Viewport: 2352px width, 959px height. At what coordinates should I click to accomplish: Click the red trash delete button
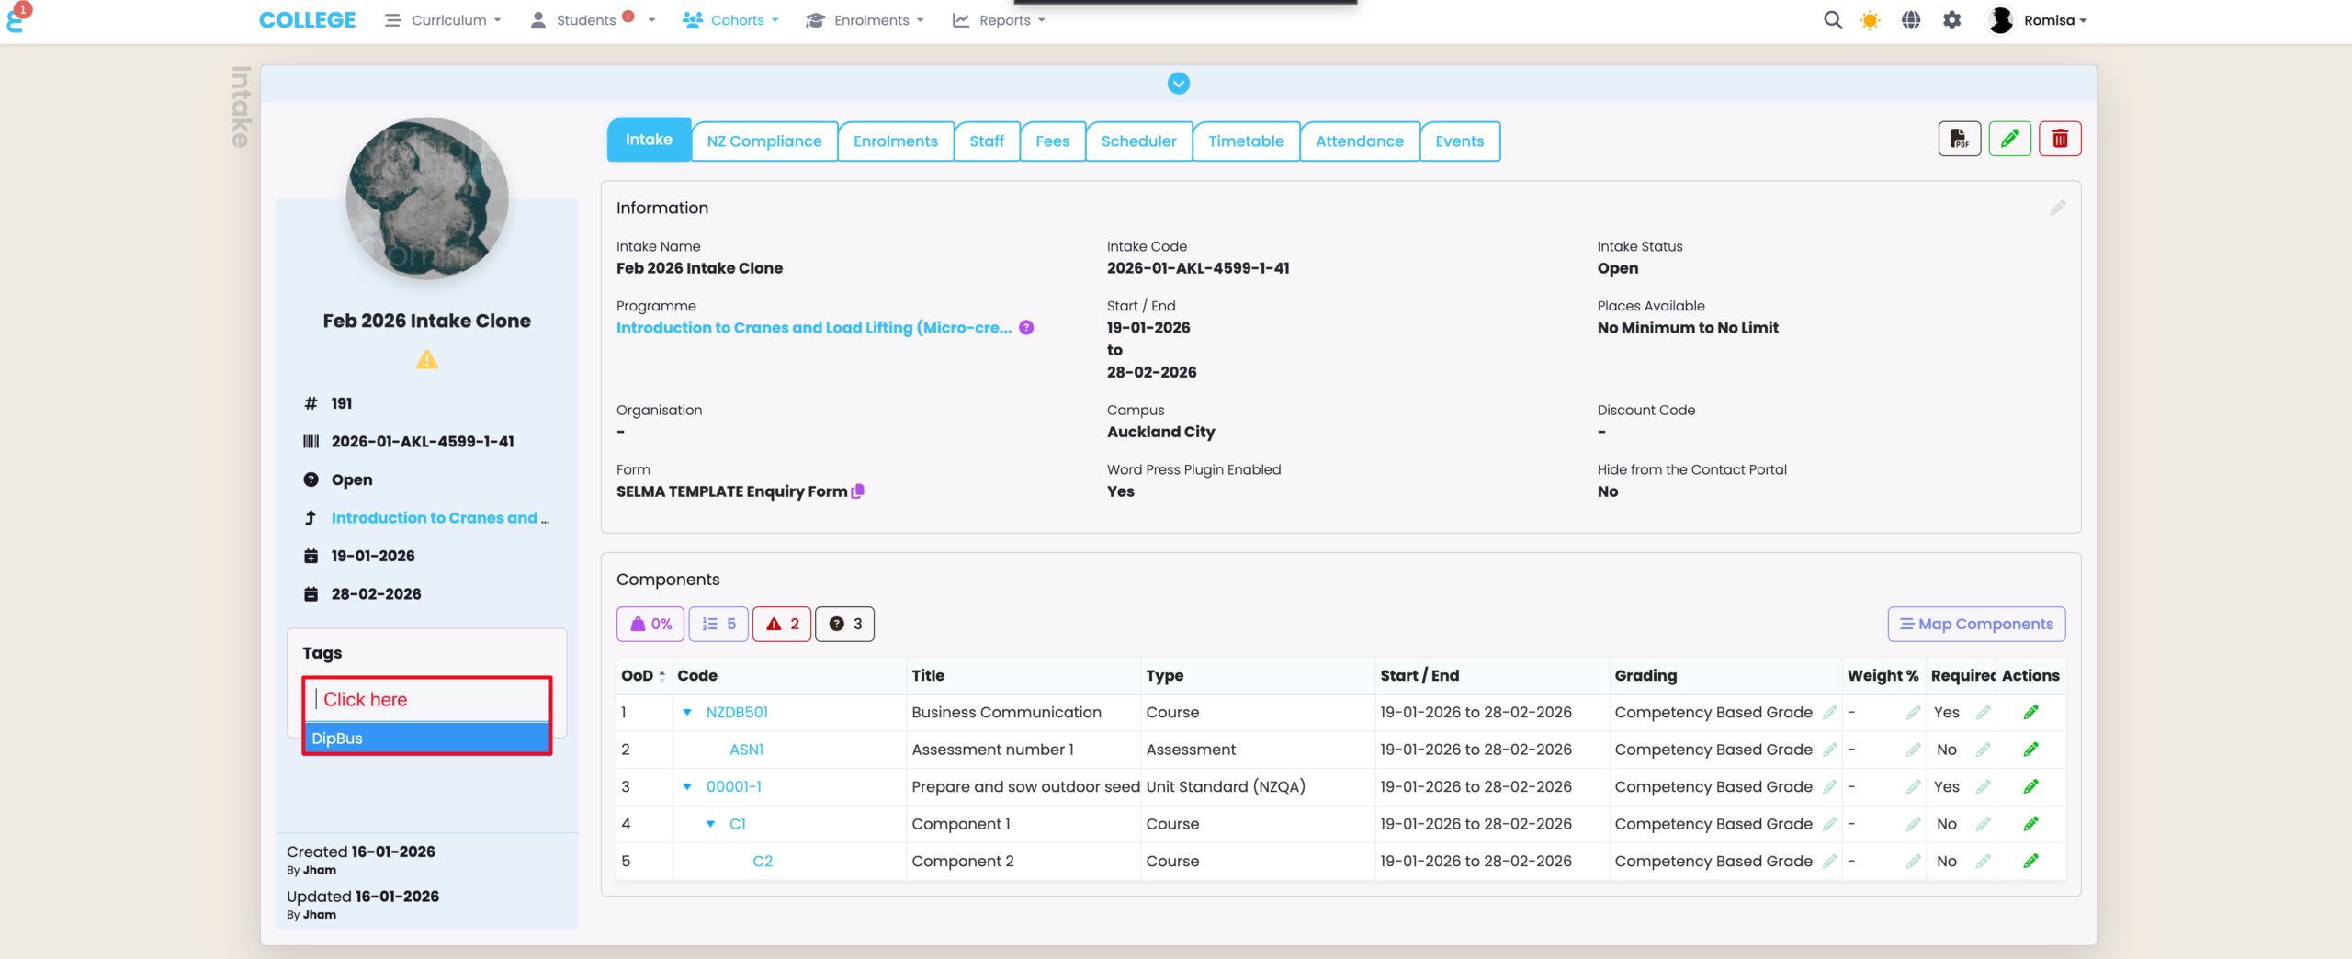click(2060, 140)
